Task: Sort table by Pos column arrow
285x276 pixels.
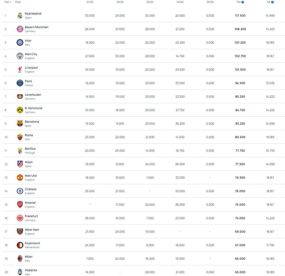Action: [10, 2]
